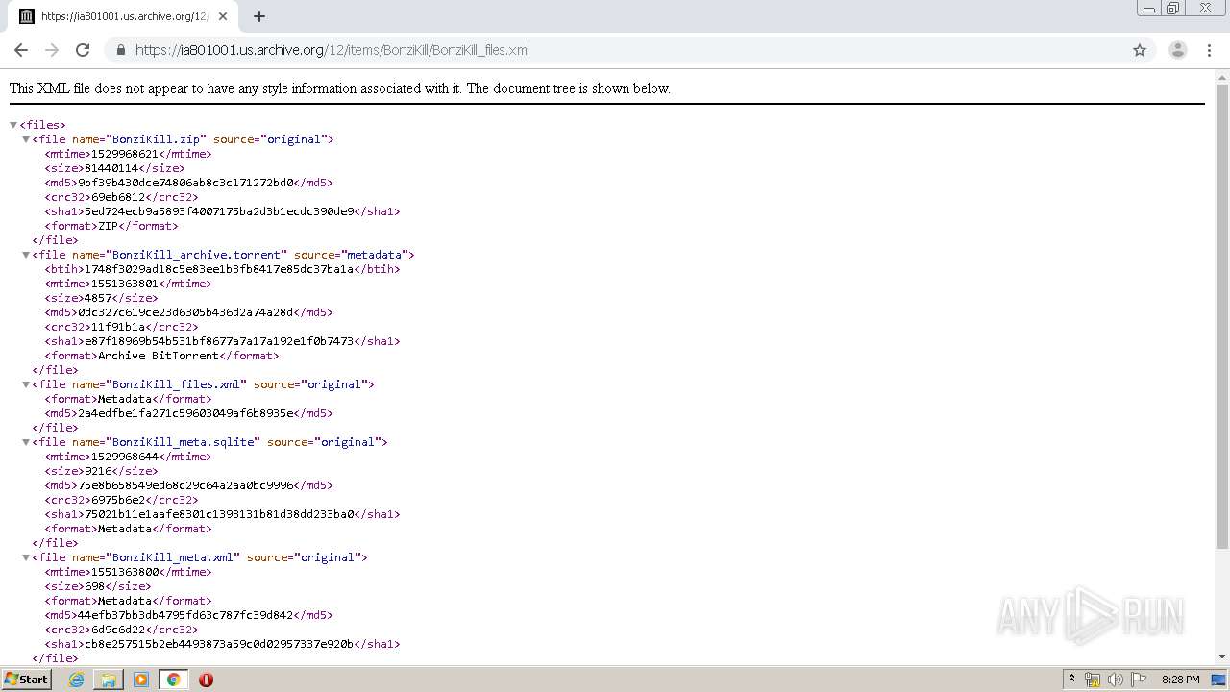1230x692 pixels.
Task: Click the scrollbar up arrow
Action: pos(1221,76)
